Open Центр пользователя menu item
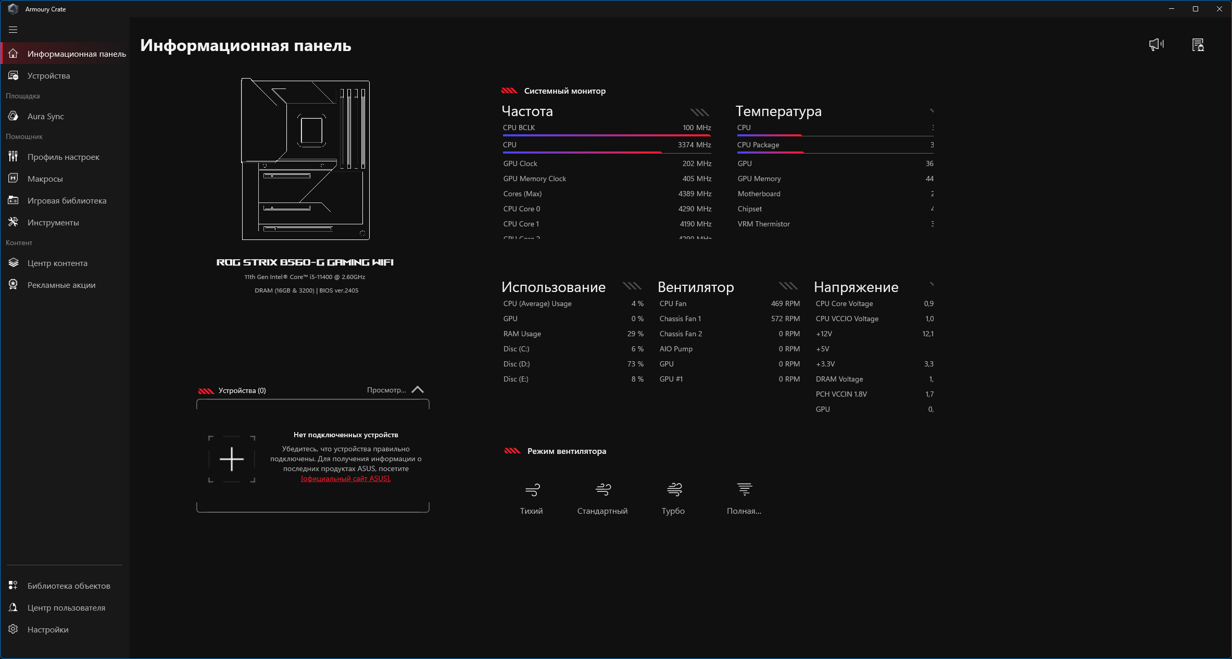The width and height of the screenshot is (1232, 659). pyautogui.click(x=66, y=607)
